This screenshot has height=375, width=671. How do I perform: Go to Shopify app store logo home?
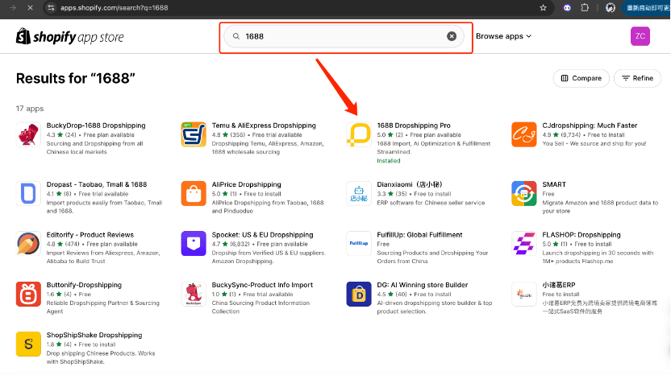[69, 37]
